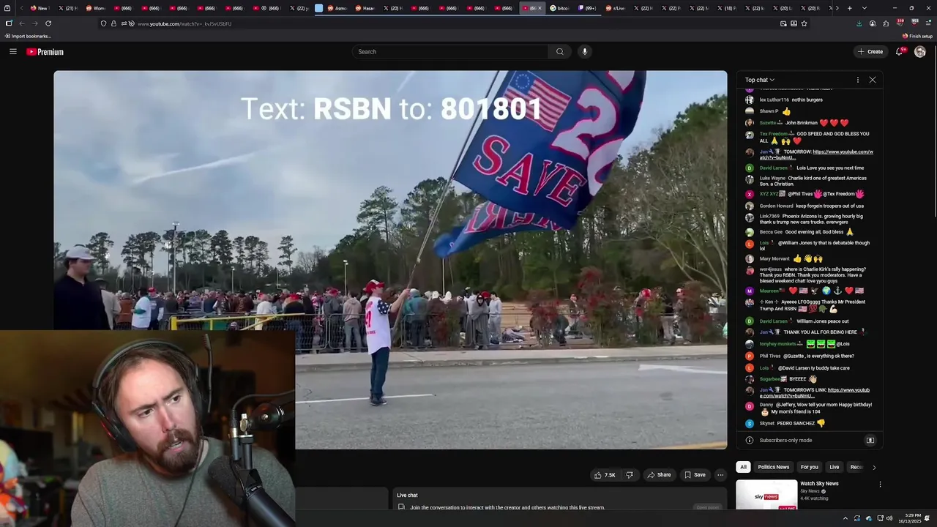Image resolution: width=937 pixels, height=527 pixels.
Task: Switch to the Asmo browser tab
Action: (x=337, y=8)
